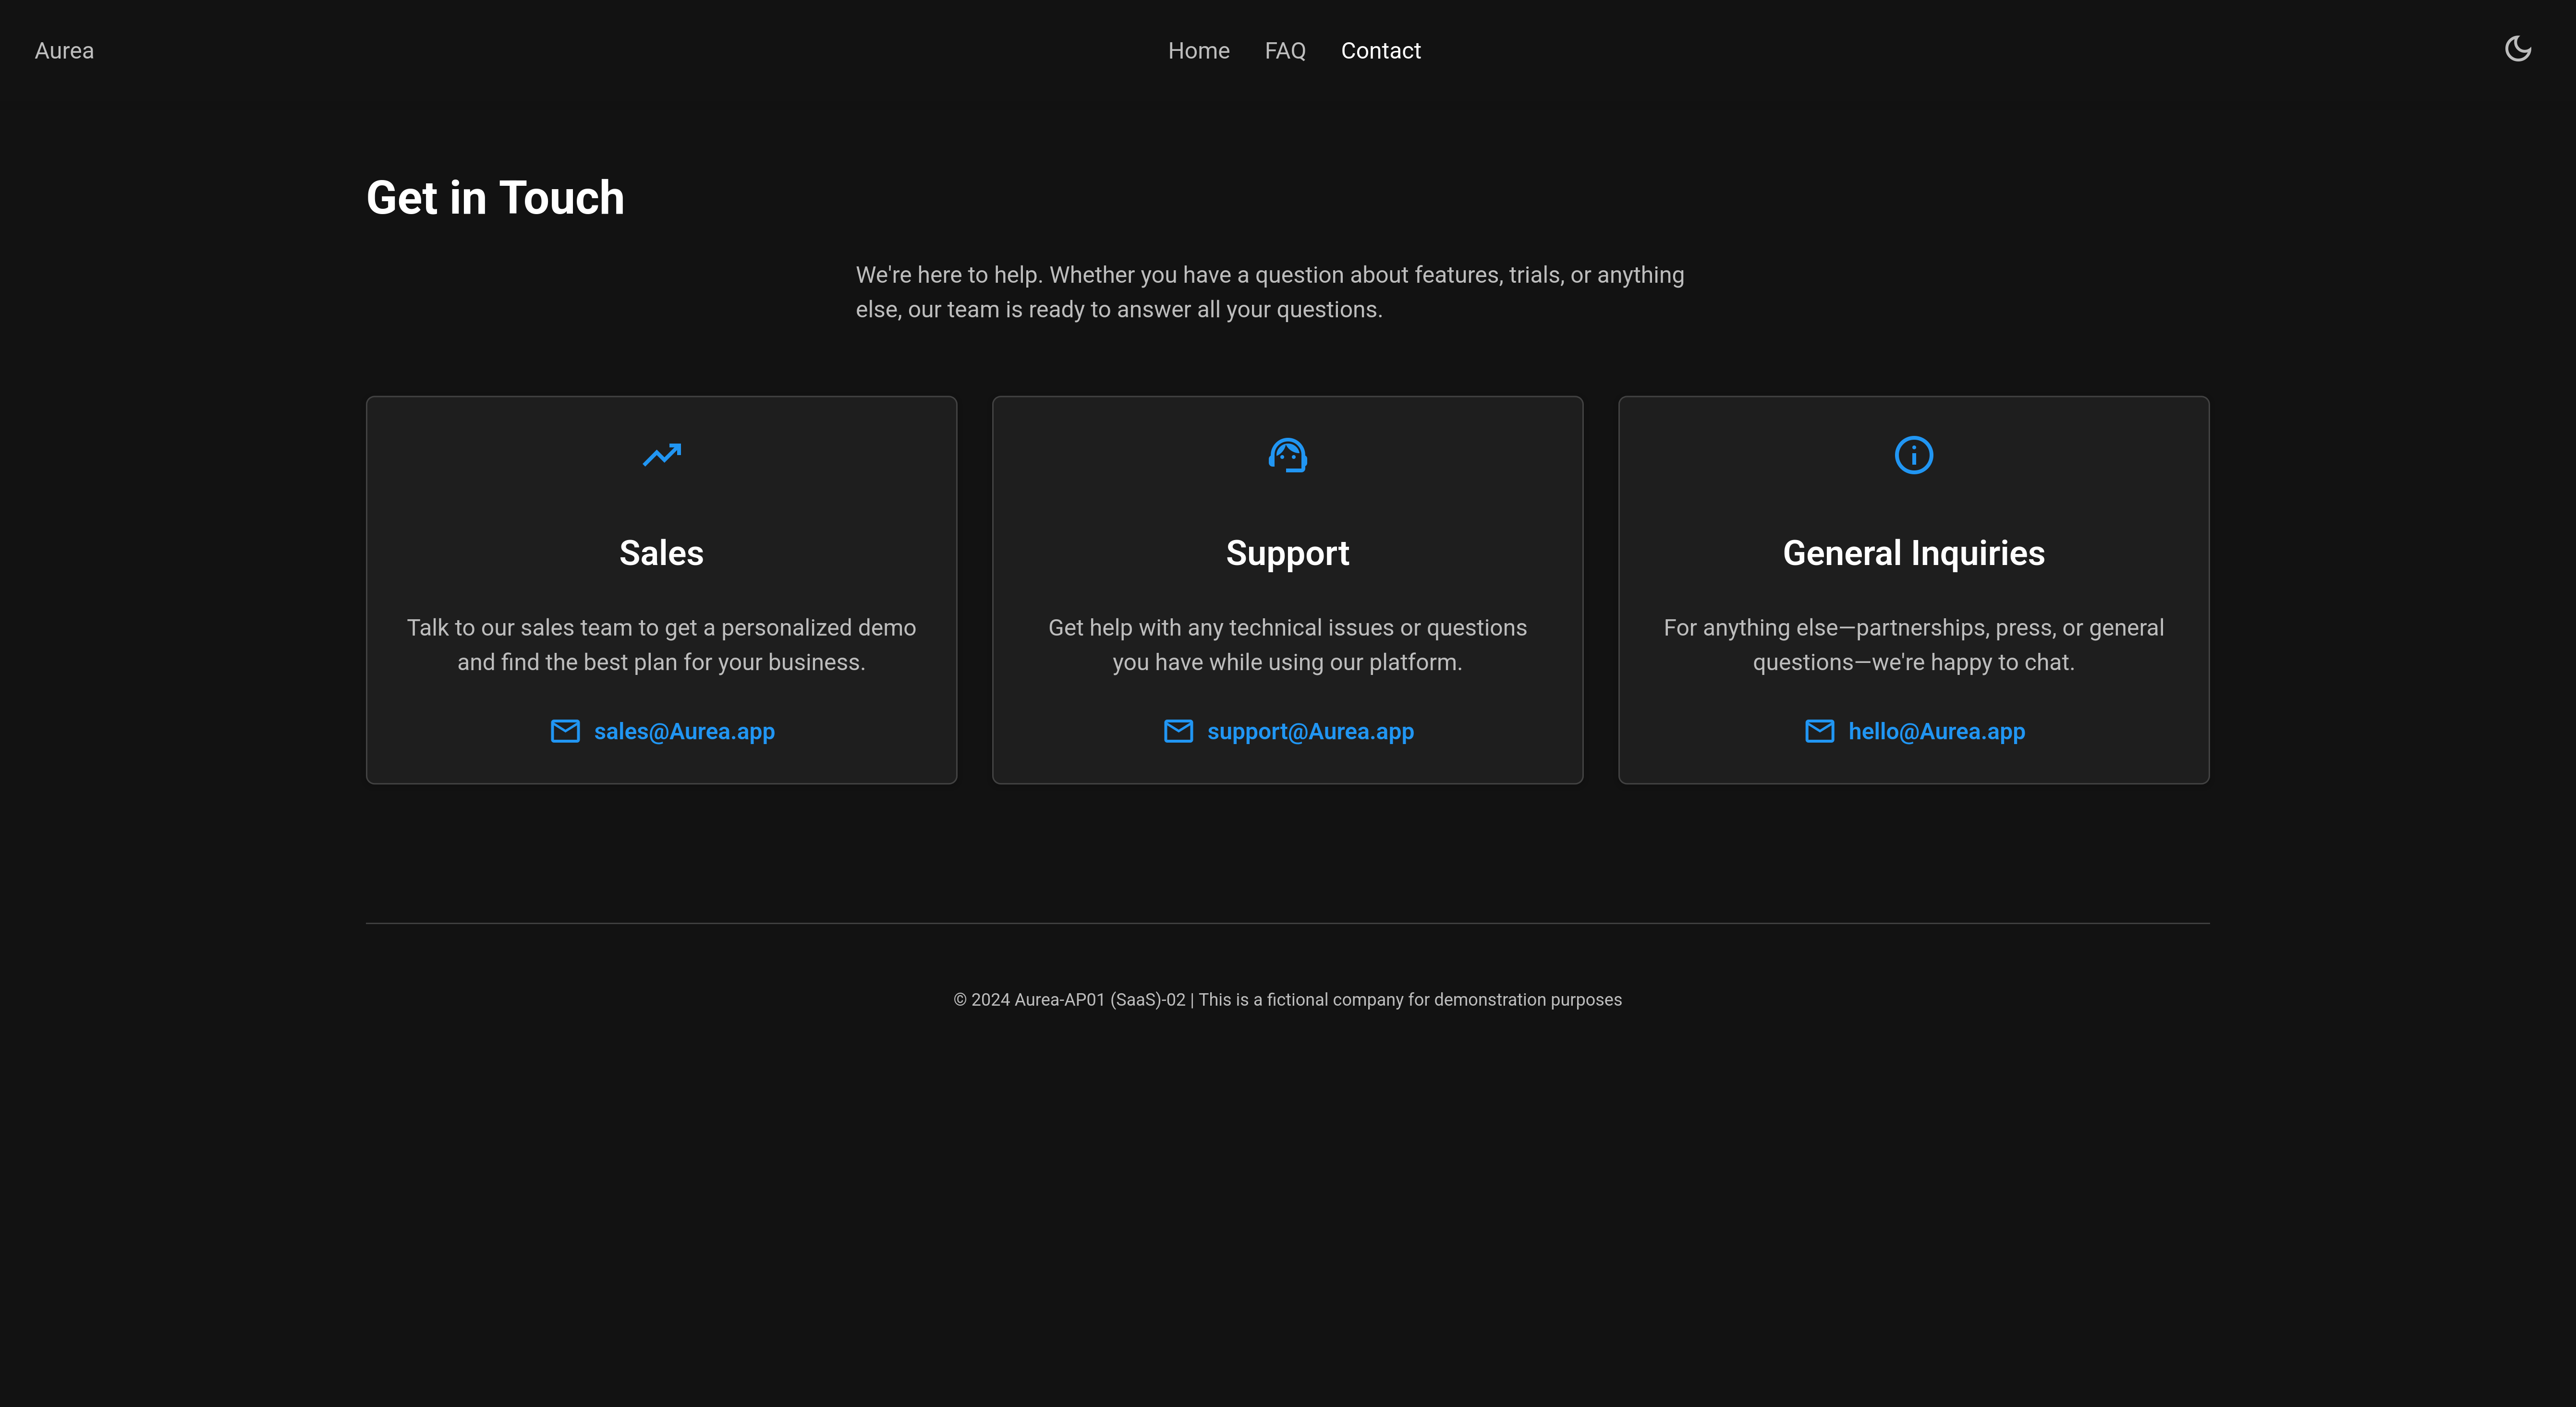Click the Support headset agent icon
Image resolution: width=2576 pixels, height=1407 pixels.
click(x=1287, y=456)
